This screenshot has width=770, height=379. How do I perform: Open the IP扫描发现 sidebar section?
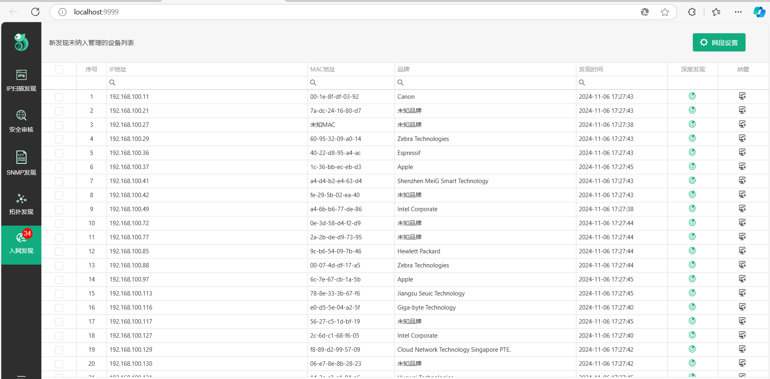click(x=21, y=80)
